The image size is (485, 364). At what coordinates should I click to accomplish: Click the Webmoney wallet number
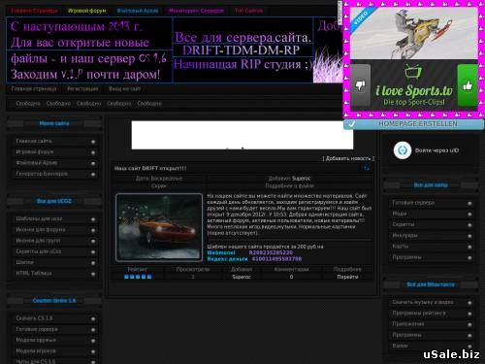click(x=271, y=252)
